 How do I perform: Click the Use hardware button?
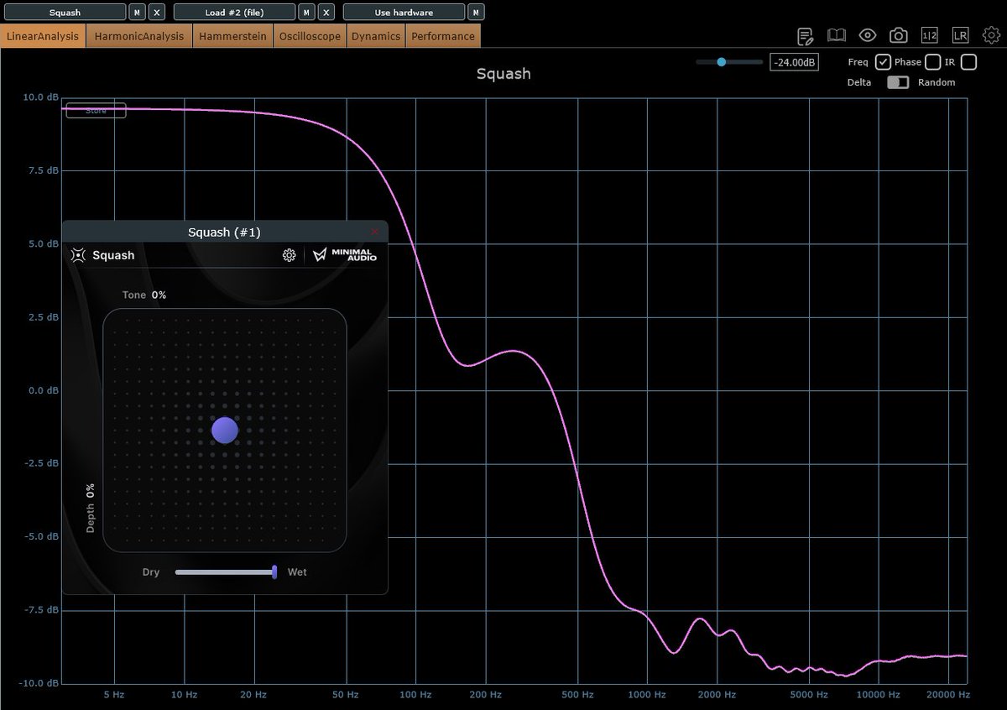tap(404, 13)
